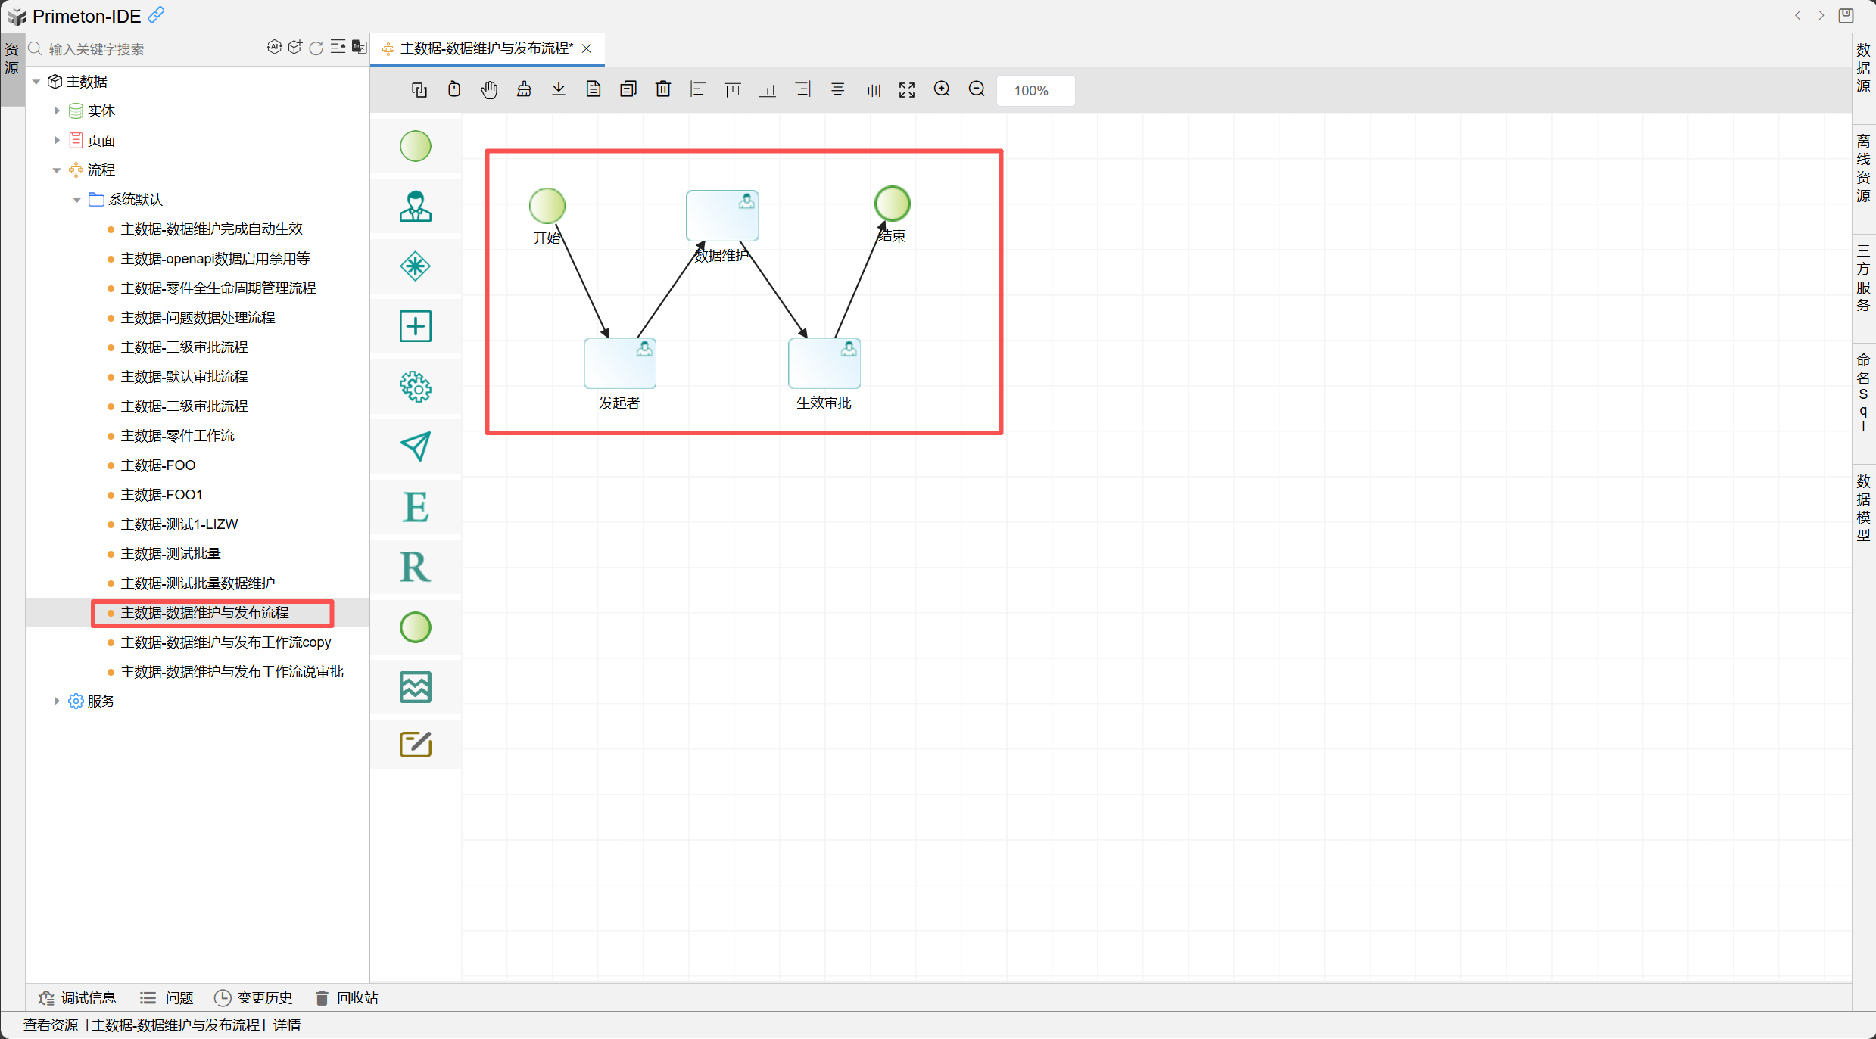This screenshot has height=1039, width=1876.
Task: Click the download arrow toolbar icon
Action: 559,89
